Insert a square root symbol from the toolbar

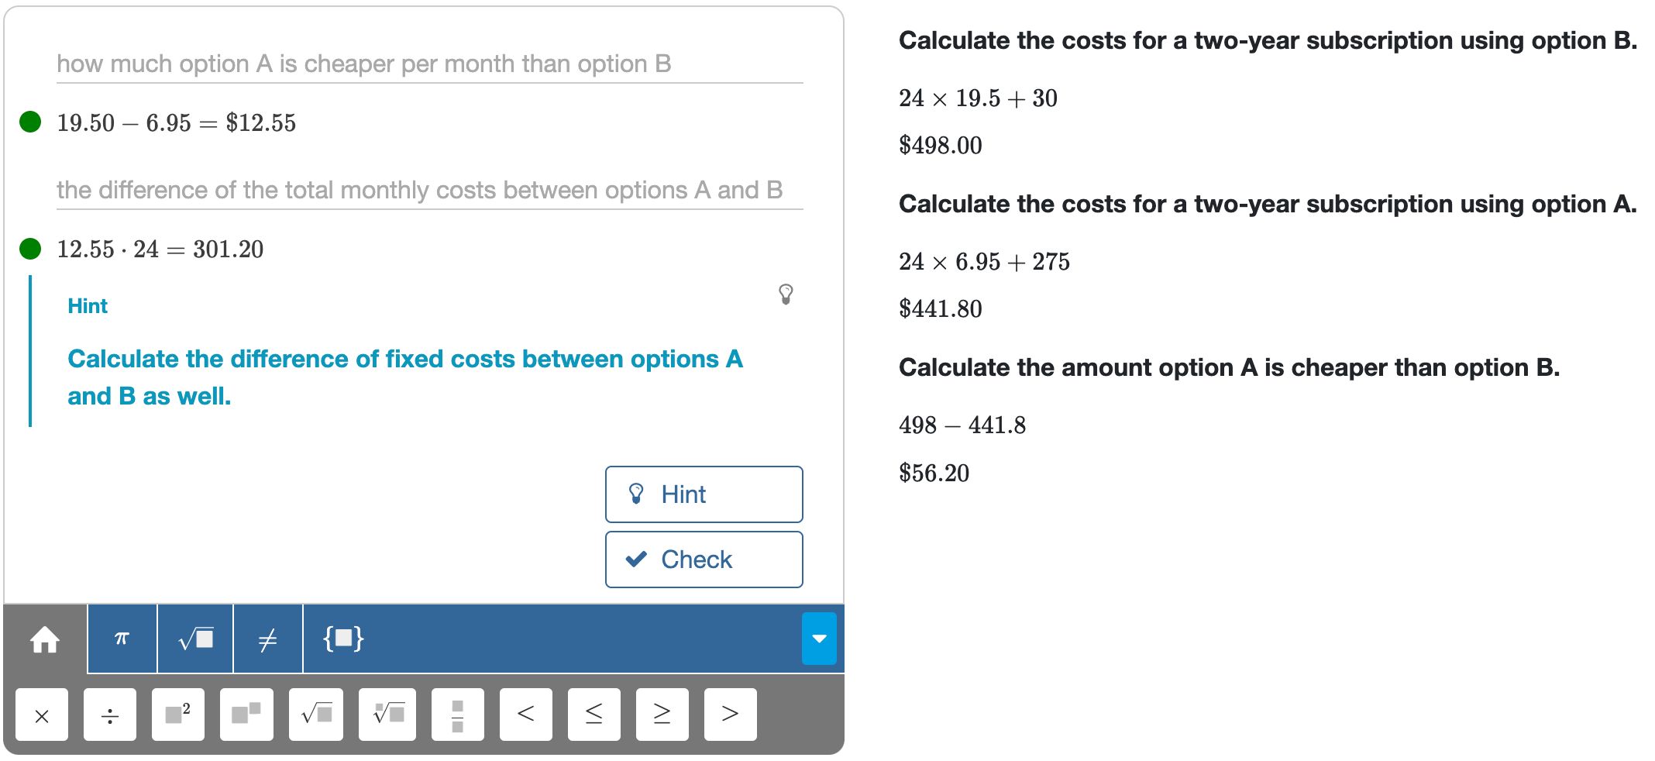[194, 638]
